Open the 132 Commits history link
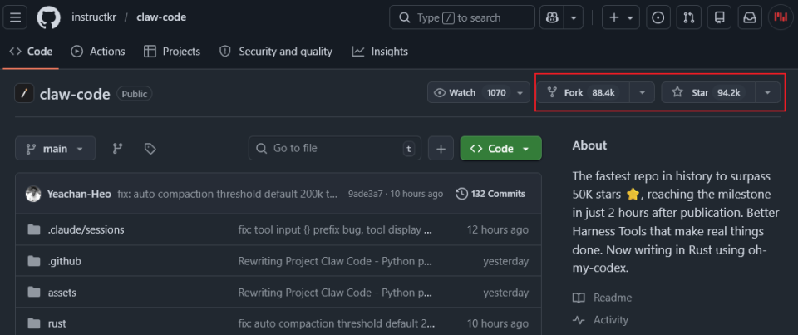Image resolution: width=798 pixels, height=335 pixels. [x=490, y=194]
